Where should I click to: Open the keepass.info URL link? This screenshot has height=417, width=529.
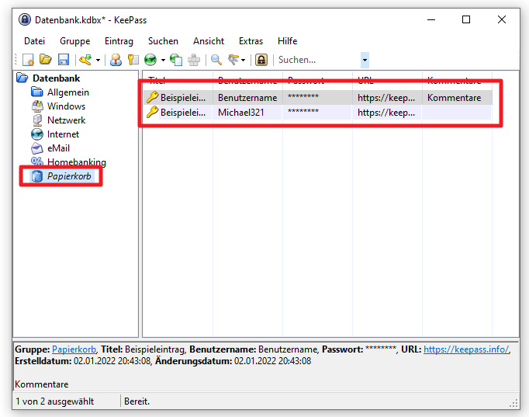click(x=466, y=349)
